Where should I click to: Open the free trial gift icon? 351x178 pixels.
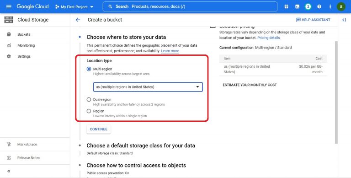pos(286,6)
